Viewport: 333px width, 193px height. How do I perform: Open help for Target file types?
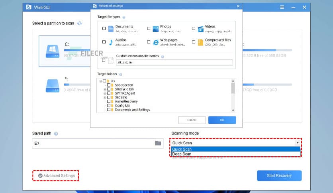124,17
